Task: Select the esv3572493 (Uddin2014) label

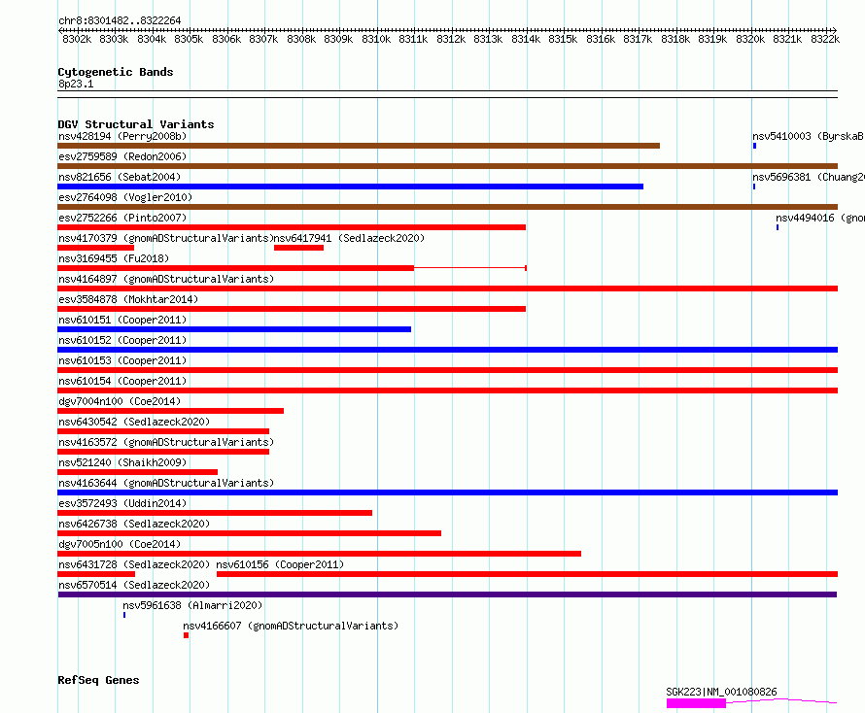Action: [122, 503]
